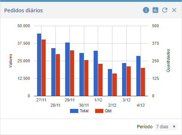
Task: Click the 375 right axis value
Action: pyautogui.click(x=155, y=43)
